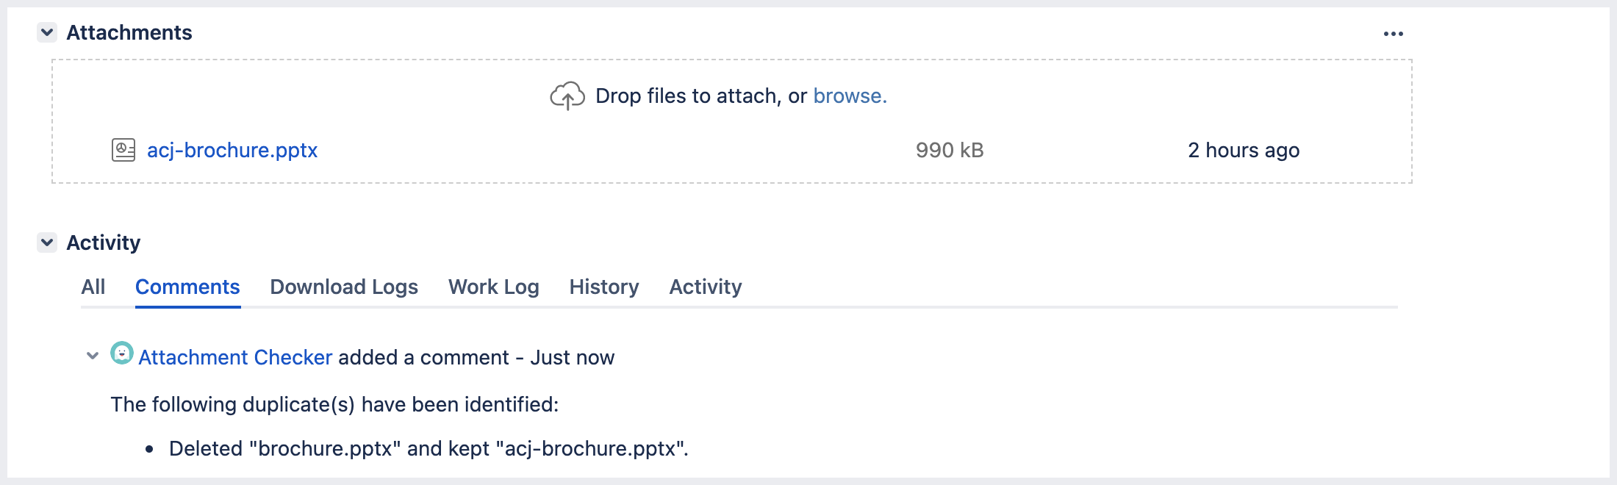This screenshot has width=1617, height=485.
Task: Click the 990 kB file size label
Action: 949,150
